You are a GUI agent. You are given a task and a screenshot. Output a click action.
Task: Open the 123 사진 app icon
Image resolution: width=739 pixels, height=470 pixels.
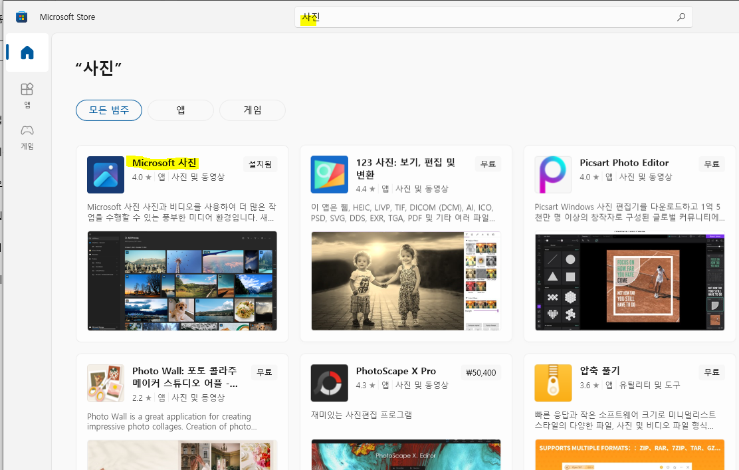pyautogui.click(x=330, y=175)
